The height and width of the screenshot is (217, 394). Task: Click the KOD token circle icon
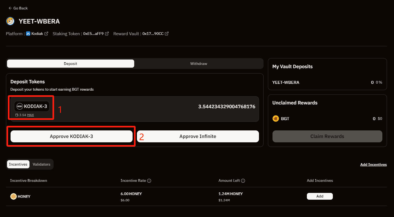tap(20, 106)
